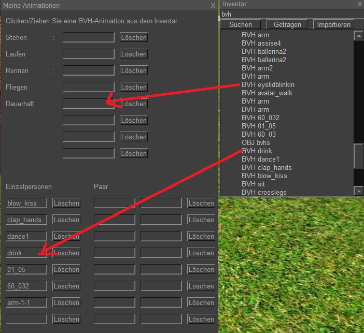This screenshot has width=364, height=333.
Task: Delete the dance1 animation with Löschen
Action: click(x=66, y=236)
